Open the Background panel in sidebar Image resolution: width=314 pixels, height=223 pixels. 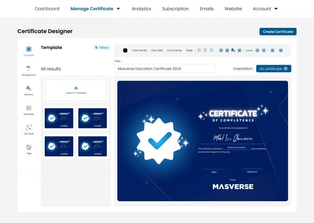[x=29, y=69]
